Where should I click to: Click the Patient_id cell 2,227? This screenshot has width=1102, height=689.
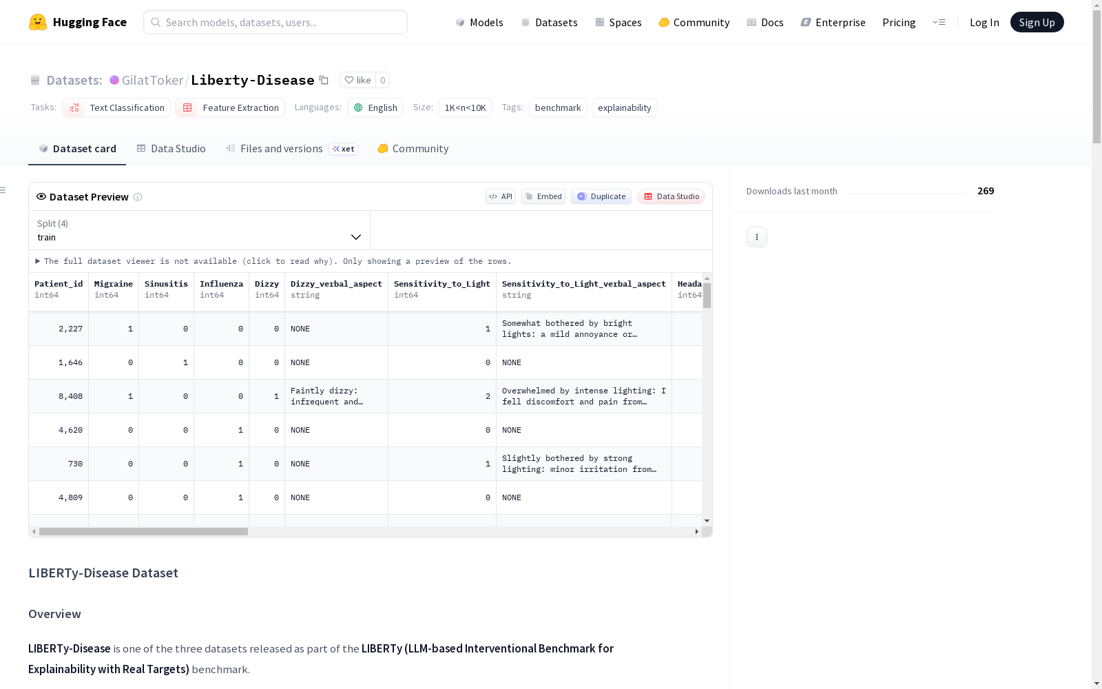click(x=59, y=329)
